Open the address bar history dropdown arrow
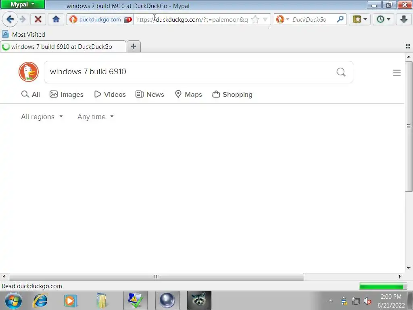 [x=265, y=19]
